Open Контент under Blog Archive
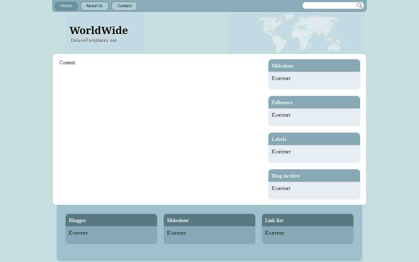Screen dimensions: 419x262 point(281,188)
